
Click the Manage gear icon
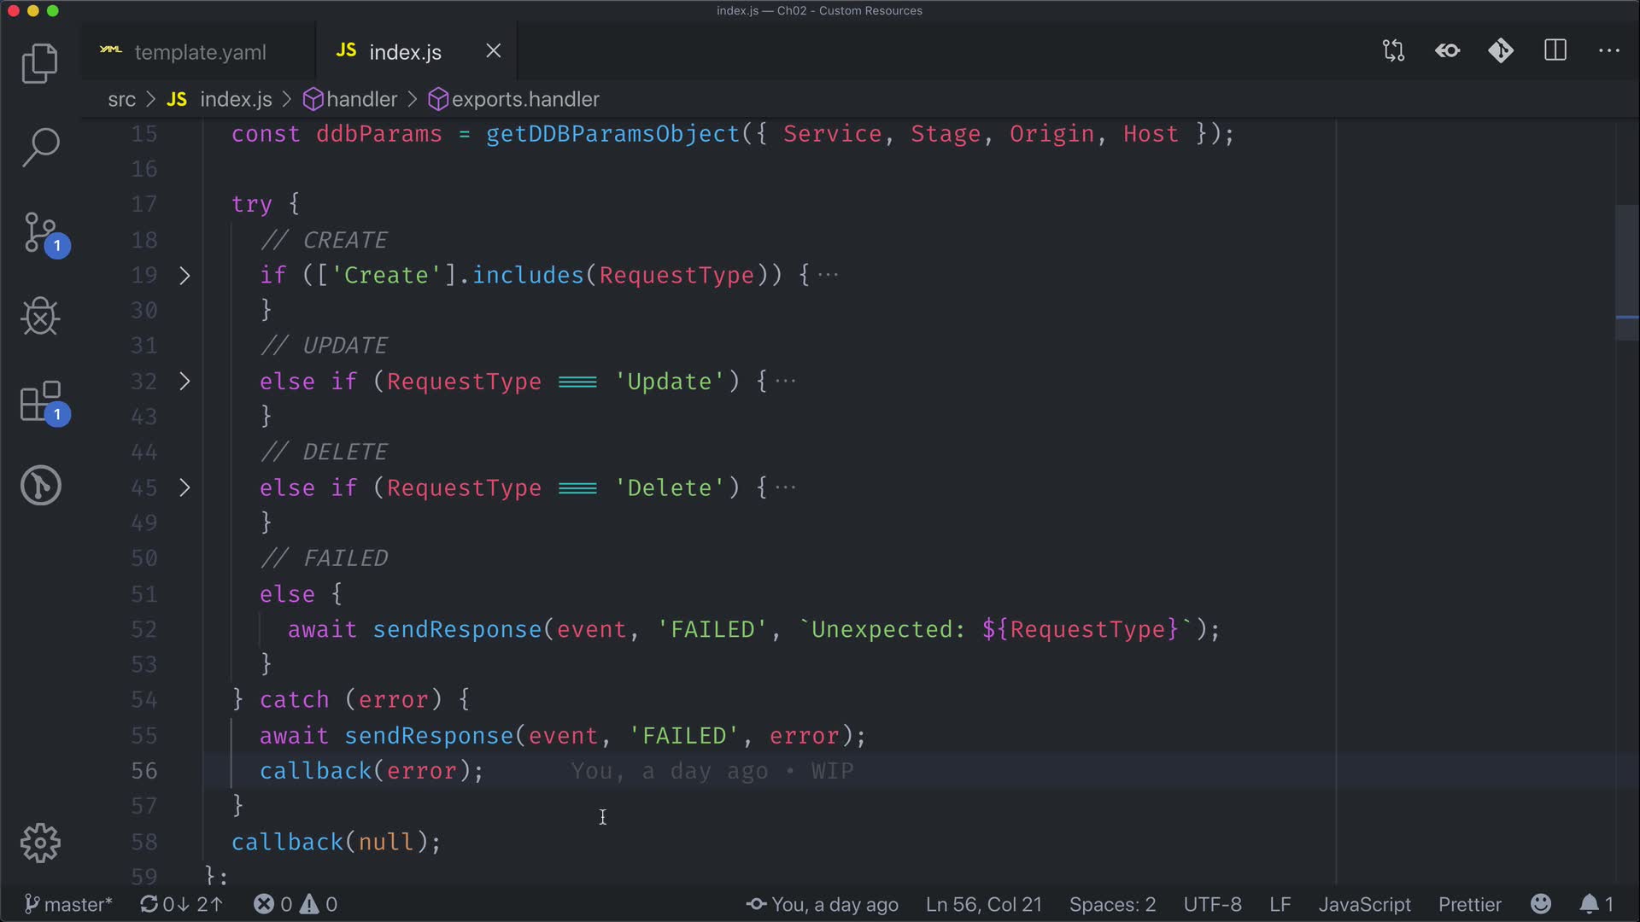pos(40,843)
